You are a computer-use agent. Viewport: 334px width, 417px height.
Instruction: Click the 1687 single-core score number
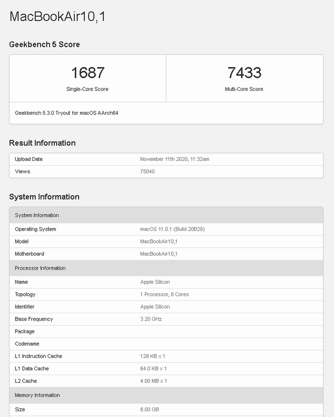pyautogui.click(x=87, y=72)
